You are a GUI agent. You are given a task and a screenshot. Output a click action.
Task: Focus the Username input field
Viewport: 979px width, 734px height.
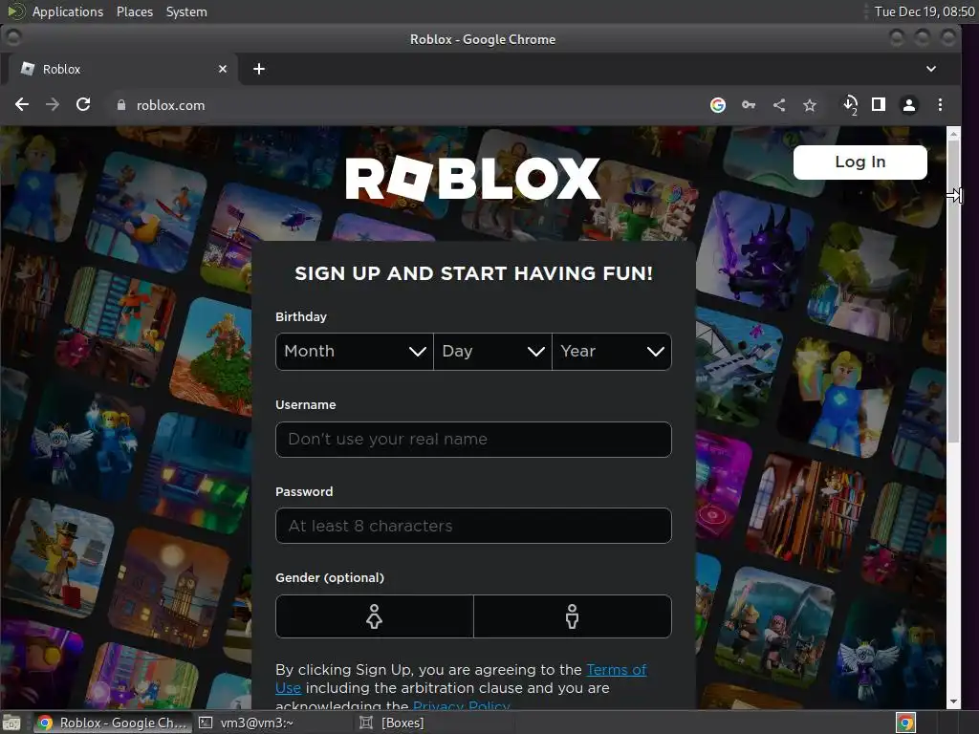tap(473, 440)
